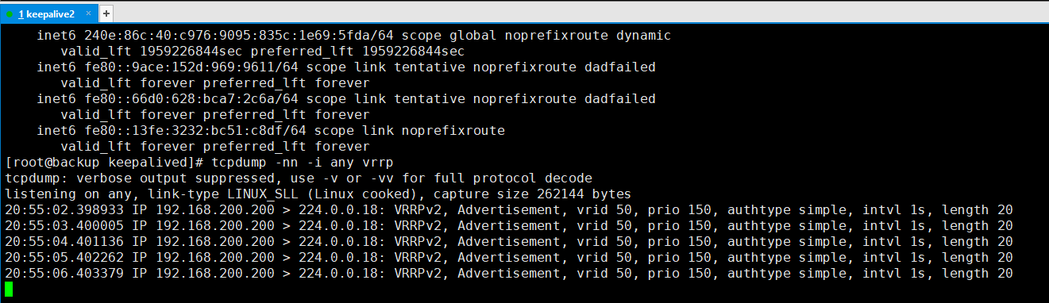Image resolution: width=1049 pixels, height=303 pixels.
Task: Click the empty tab bar area beside plus
Action: pyautogui.click(x=580, y=13)
